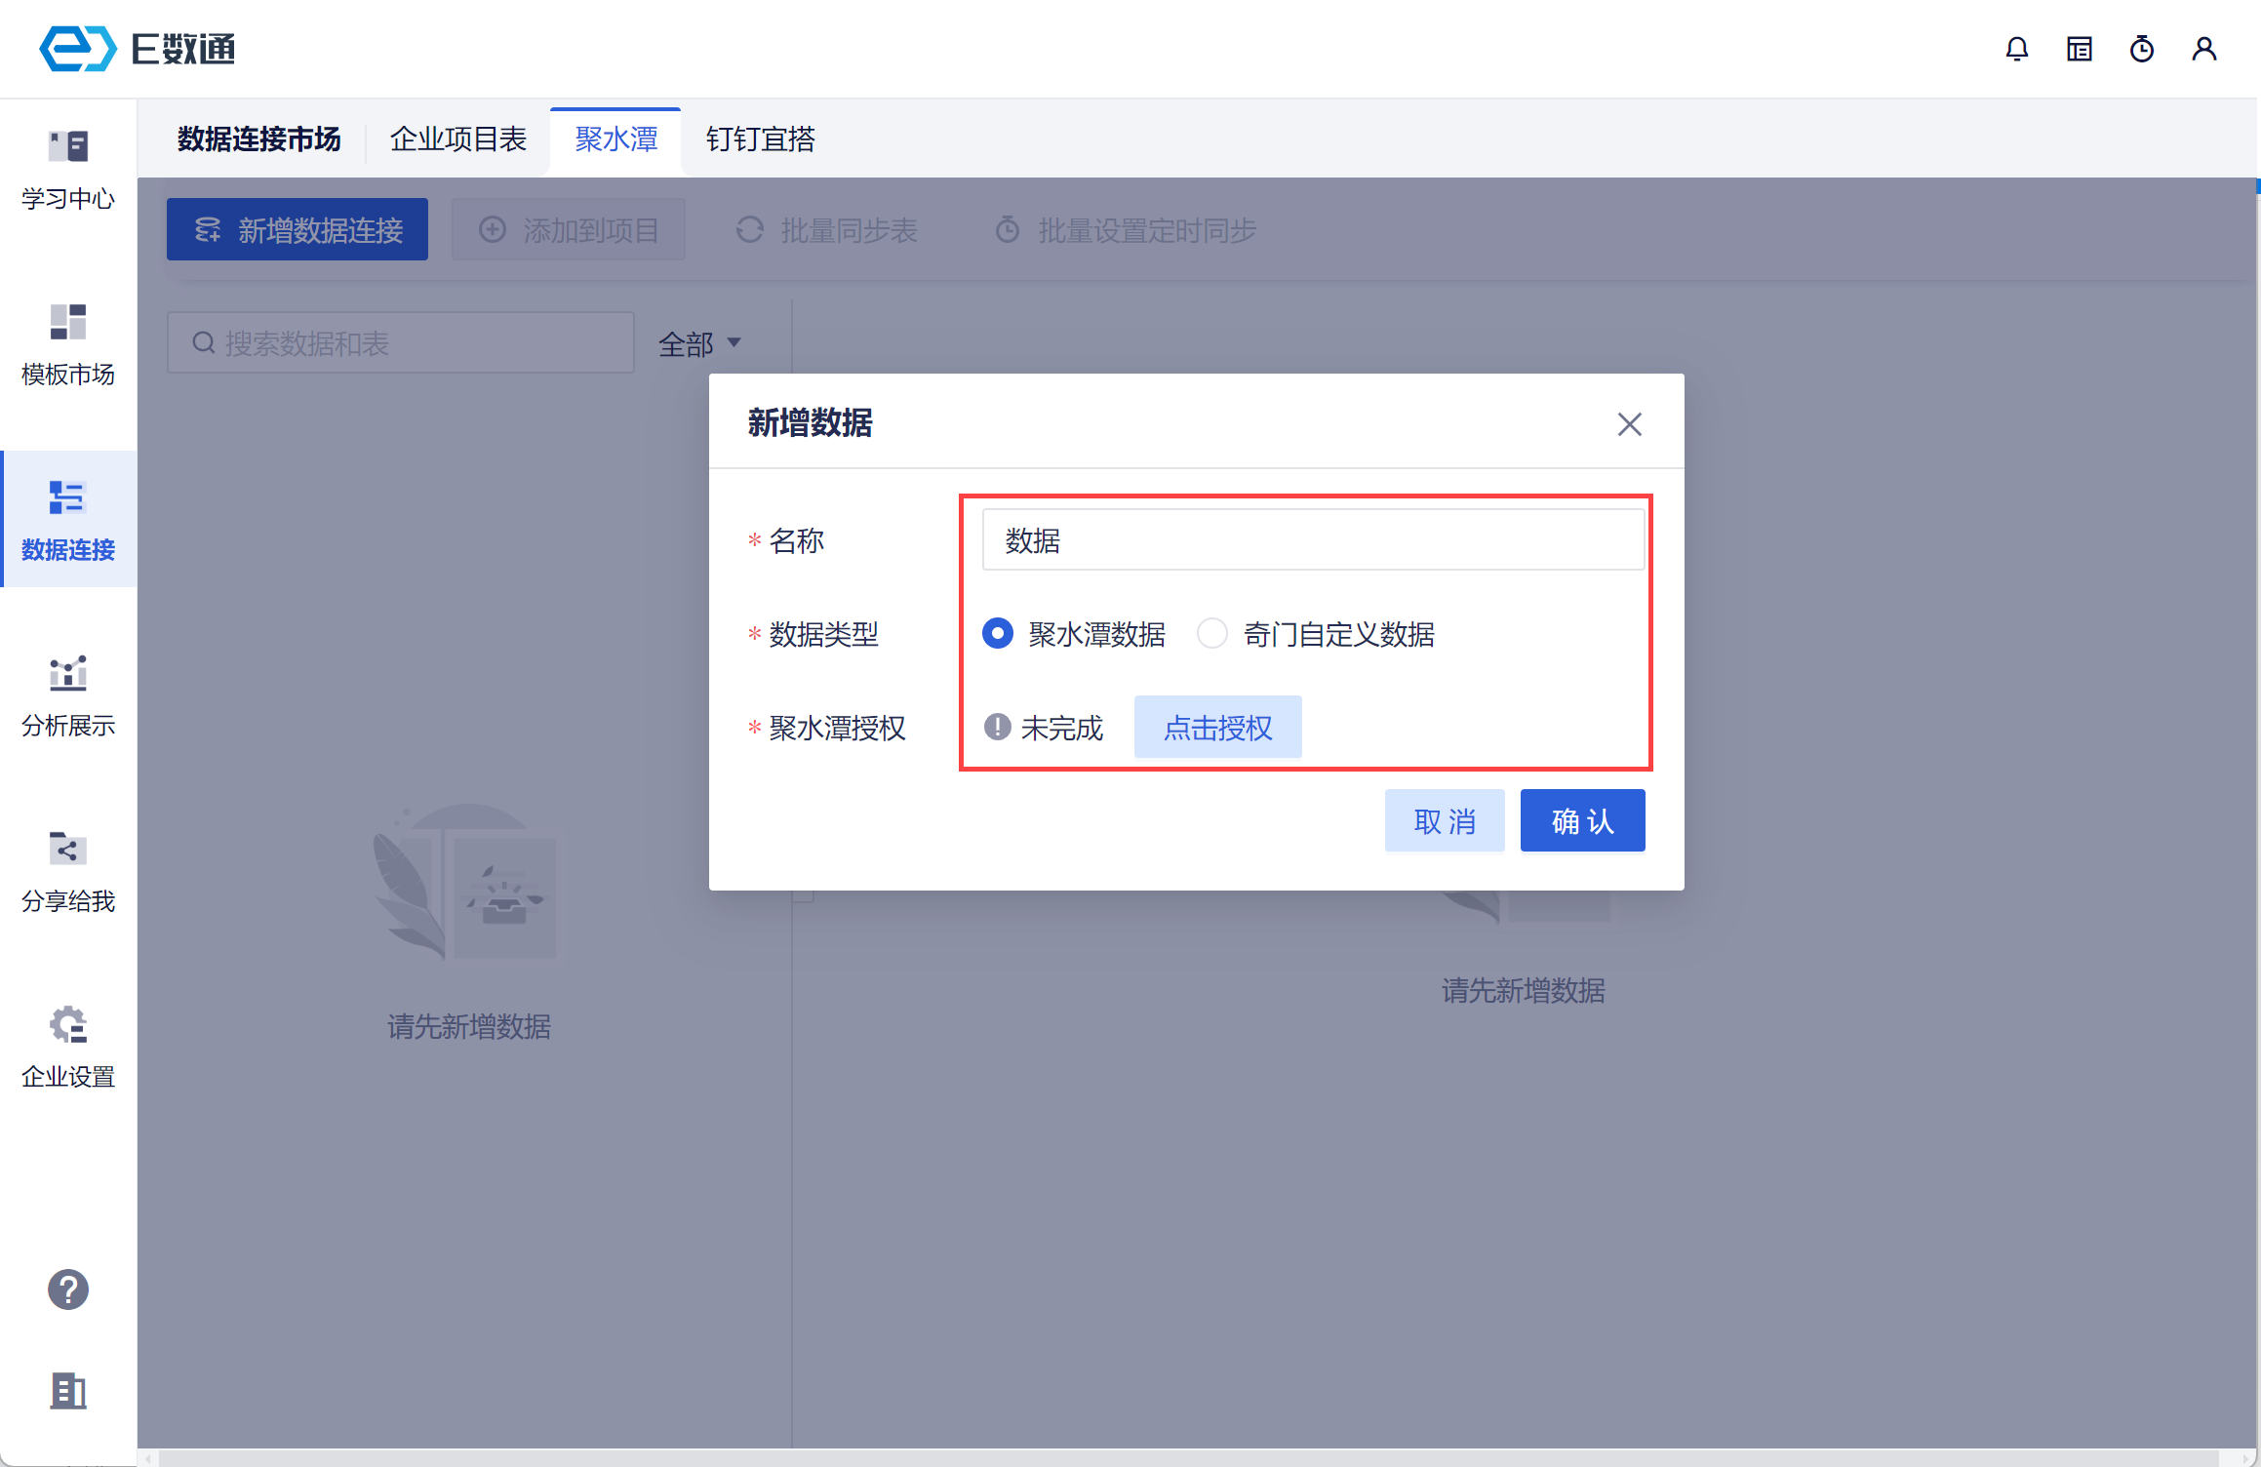2261x1467 pixels.
Task: Click 点击授权 button
Action: click(x=1217, y=728)
